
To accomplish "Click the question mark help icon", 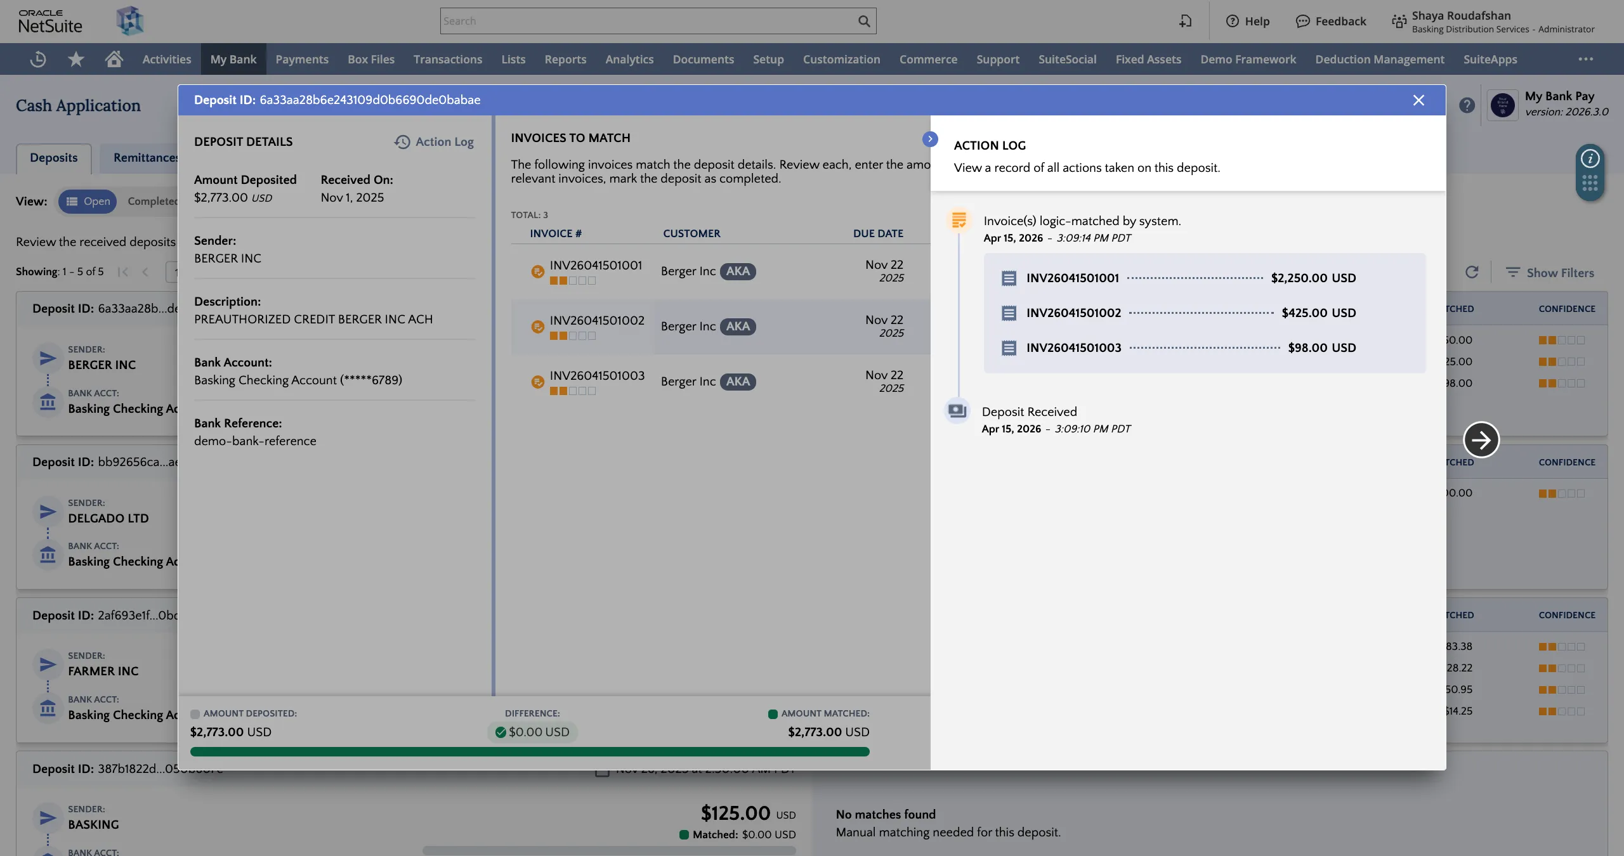I will [x=1467, y=105].
